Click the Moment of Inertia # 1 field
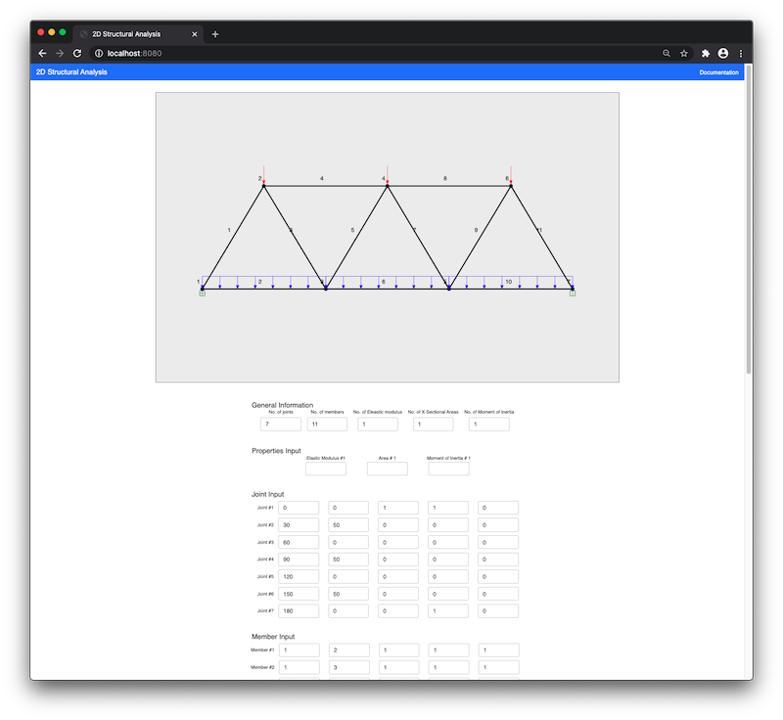 coord(448,469)
